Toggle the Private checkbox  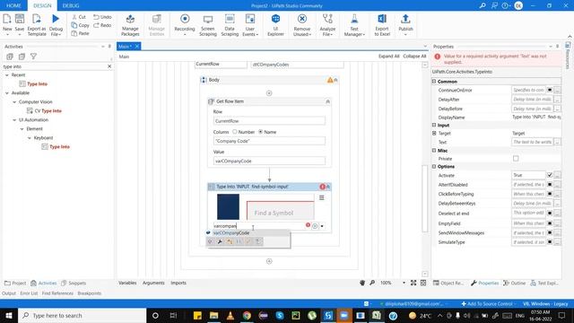coord(516,158)
